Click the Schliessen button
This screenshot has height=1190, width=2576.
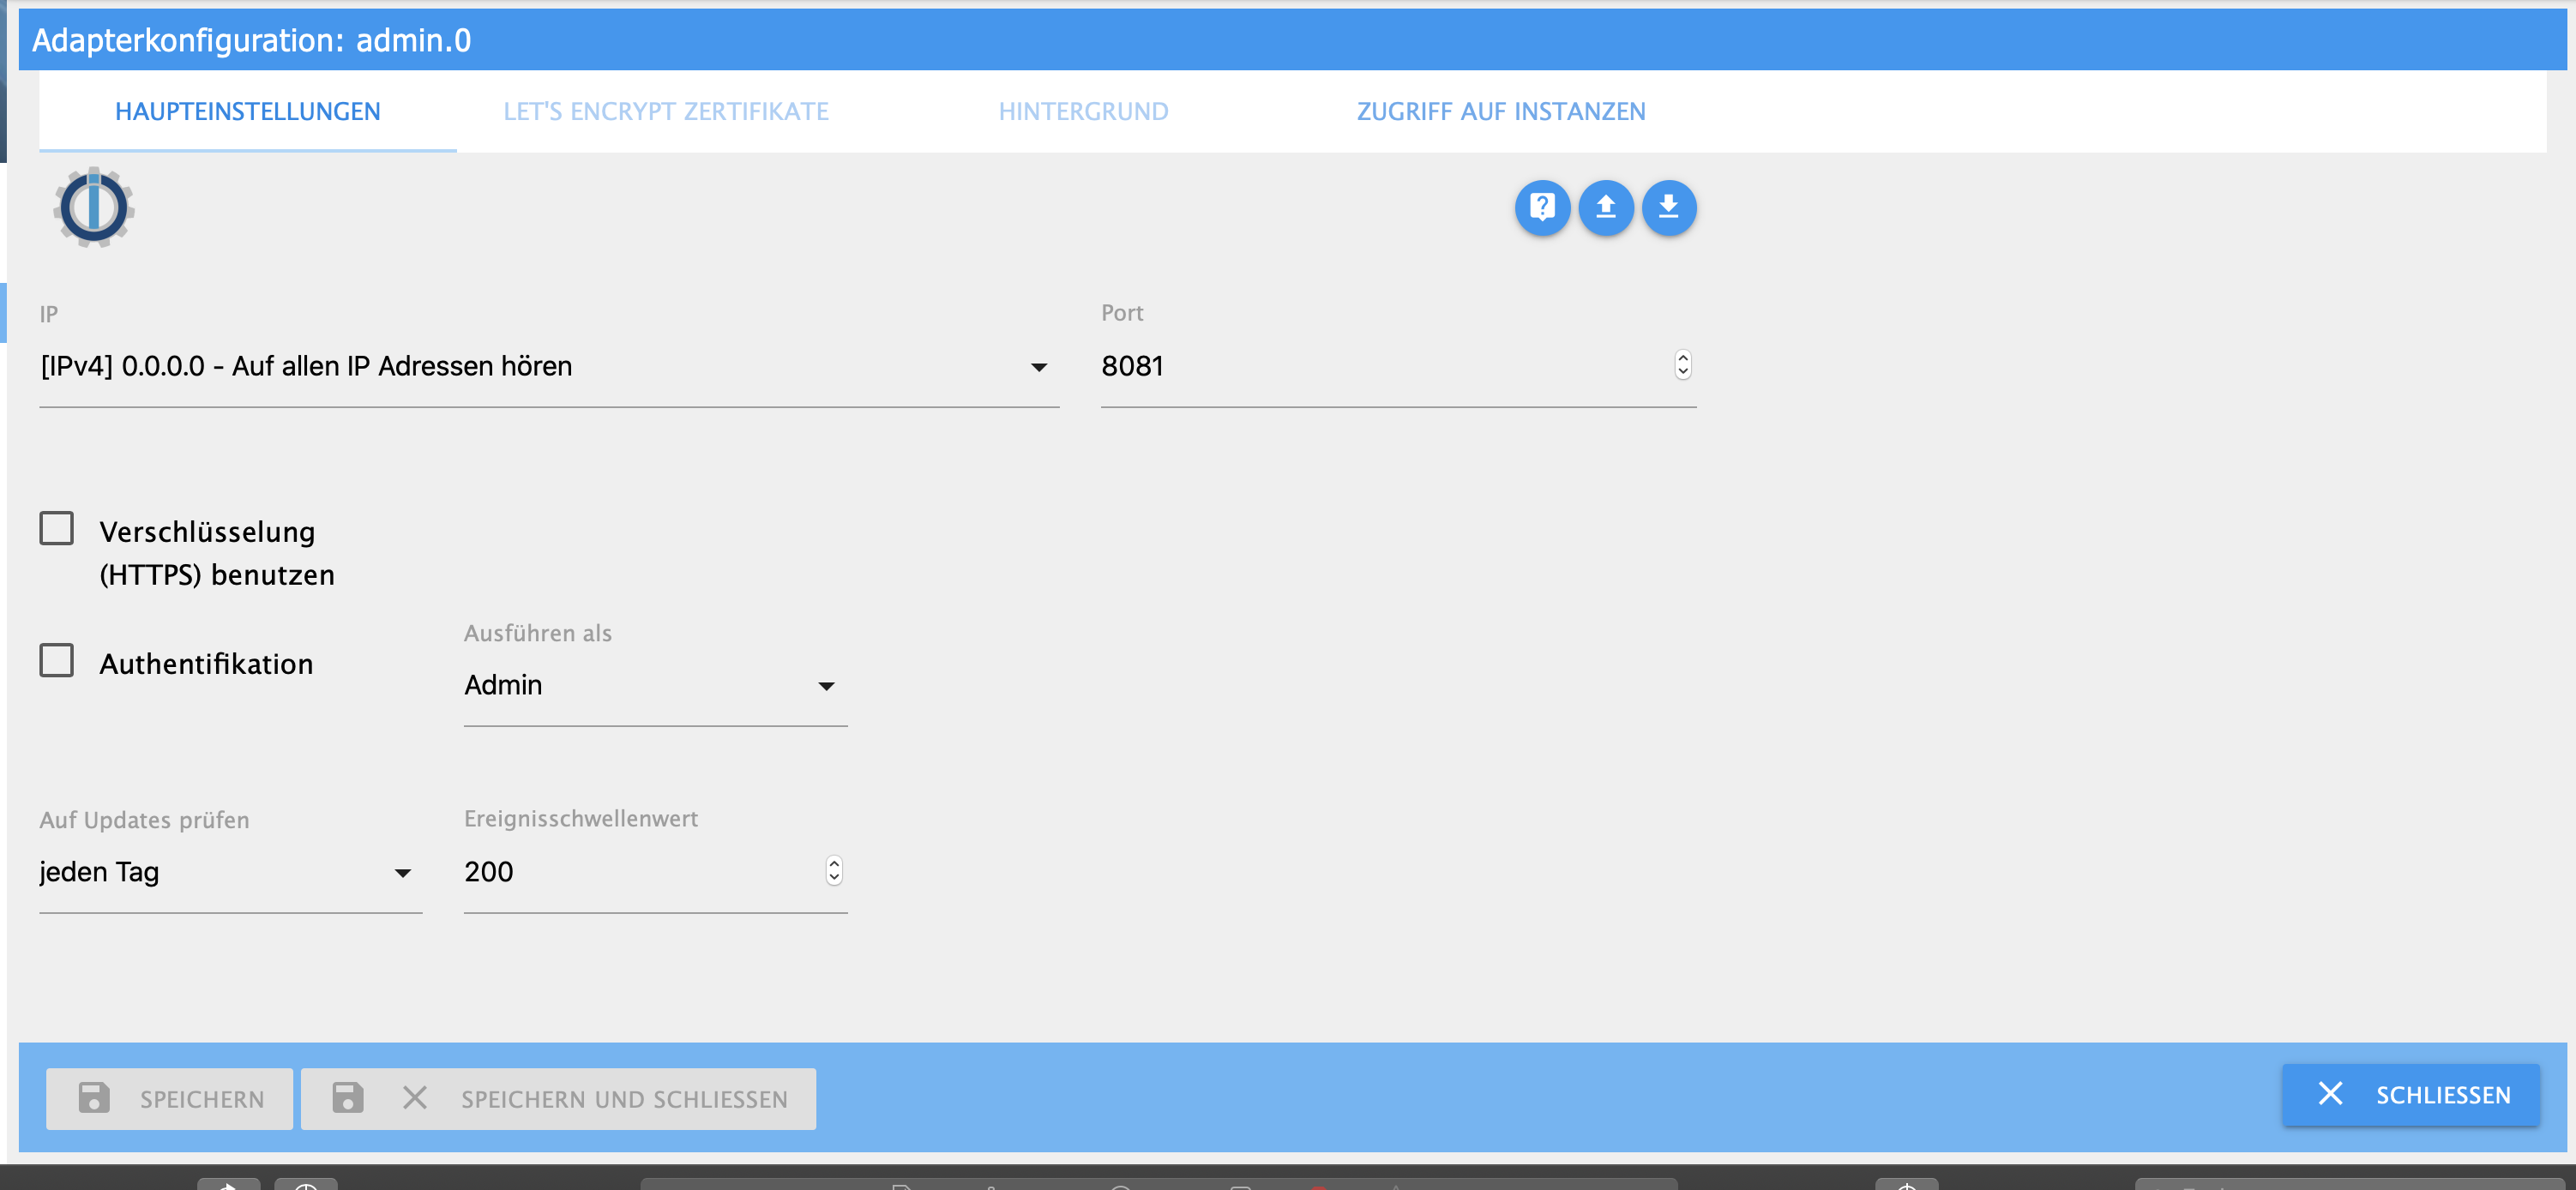pos(2410,1095)
